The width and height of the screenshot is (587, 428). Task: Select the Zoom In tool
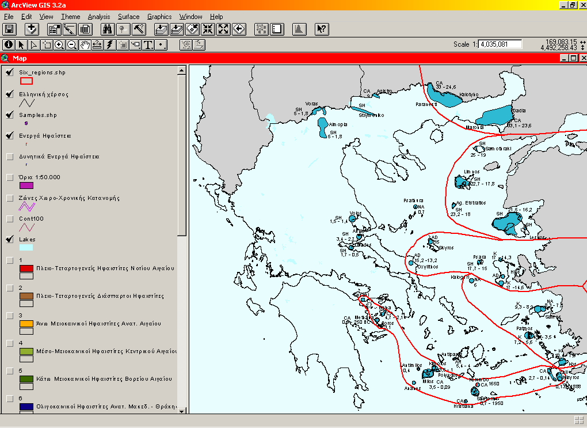point(58,44)
